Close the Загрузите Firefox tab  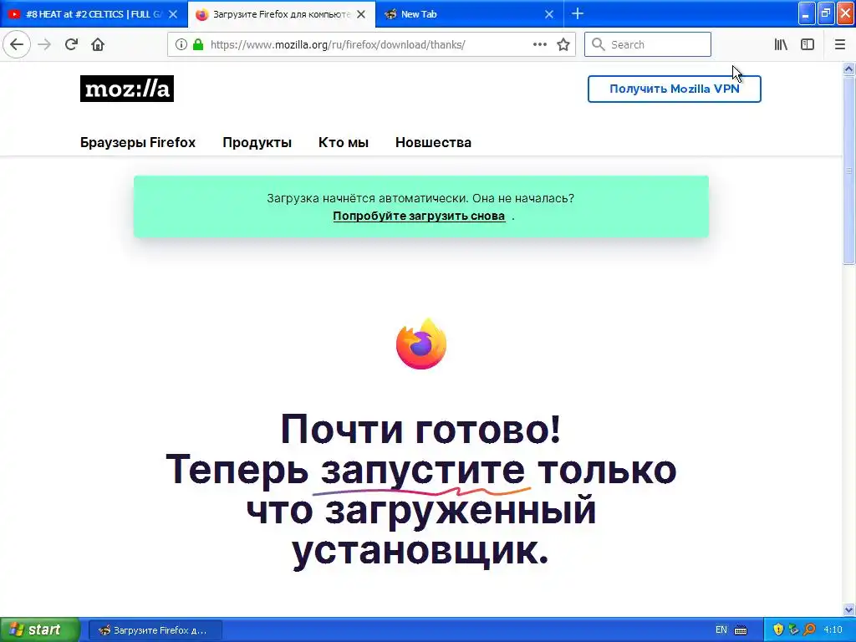pyautogui.click(x=361, y=14)
